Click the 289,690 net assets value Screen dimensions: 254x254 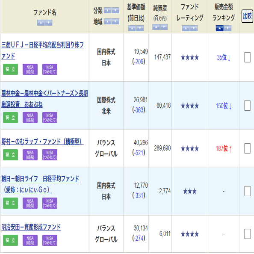click(x=162, y=148)
